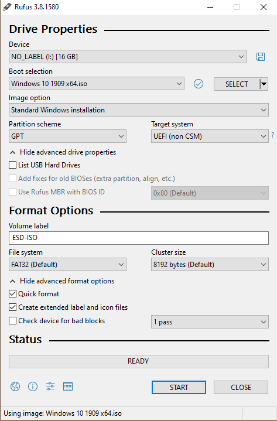This screenshot has width=277, height=421.
Task: Click the Volume label text field
Action: coord(139,238)
